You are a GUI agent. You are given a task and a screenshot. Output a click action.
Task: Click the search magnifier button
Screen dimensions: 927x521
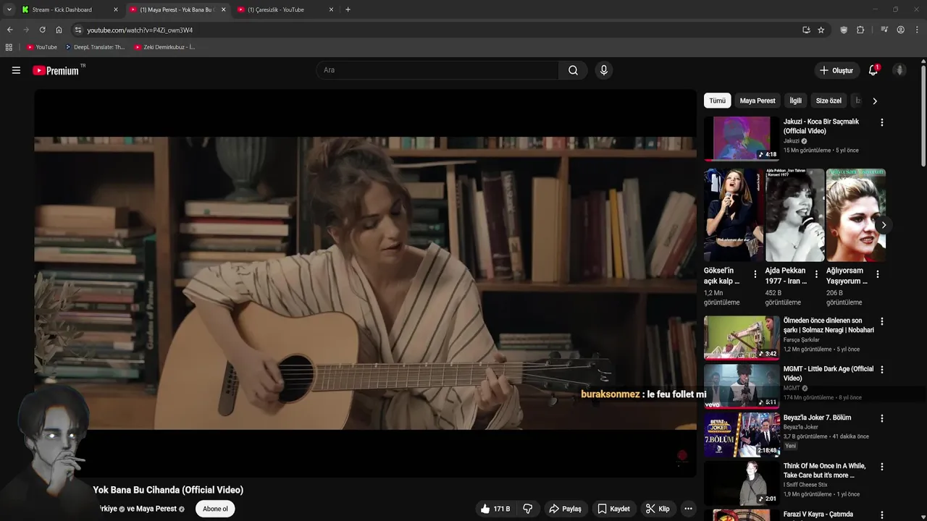coord(573,70)
